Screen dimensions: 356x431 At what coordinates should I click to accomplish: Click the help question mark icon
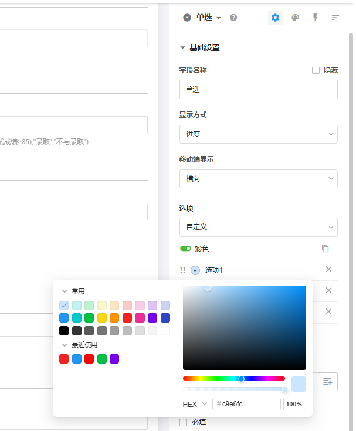(x=233, y=18)
